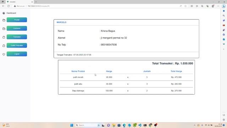Click the Harga column header
Screen dimensions: 227x128
(x=109, y=71)
